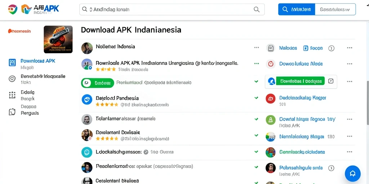This screenshot has width=369, height=184.
Task: Open the "Nalodos" link
Action: [288, 48]
